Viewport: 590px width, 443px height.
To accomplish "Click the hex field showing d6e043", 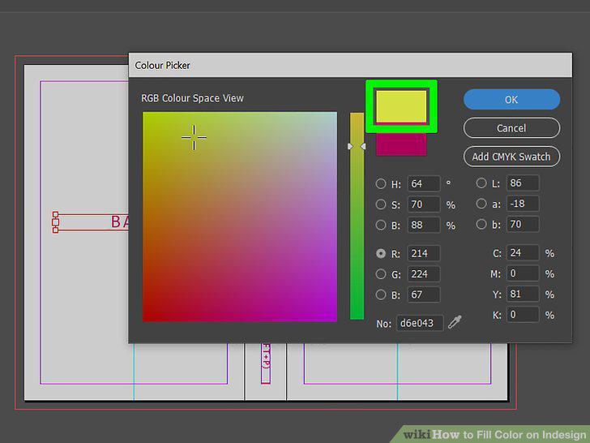I will coord(420,323).
